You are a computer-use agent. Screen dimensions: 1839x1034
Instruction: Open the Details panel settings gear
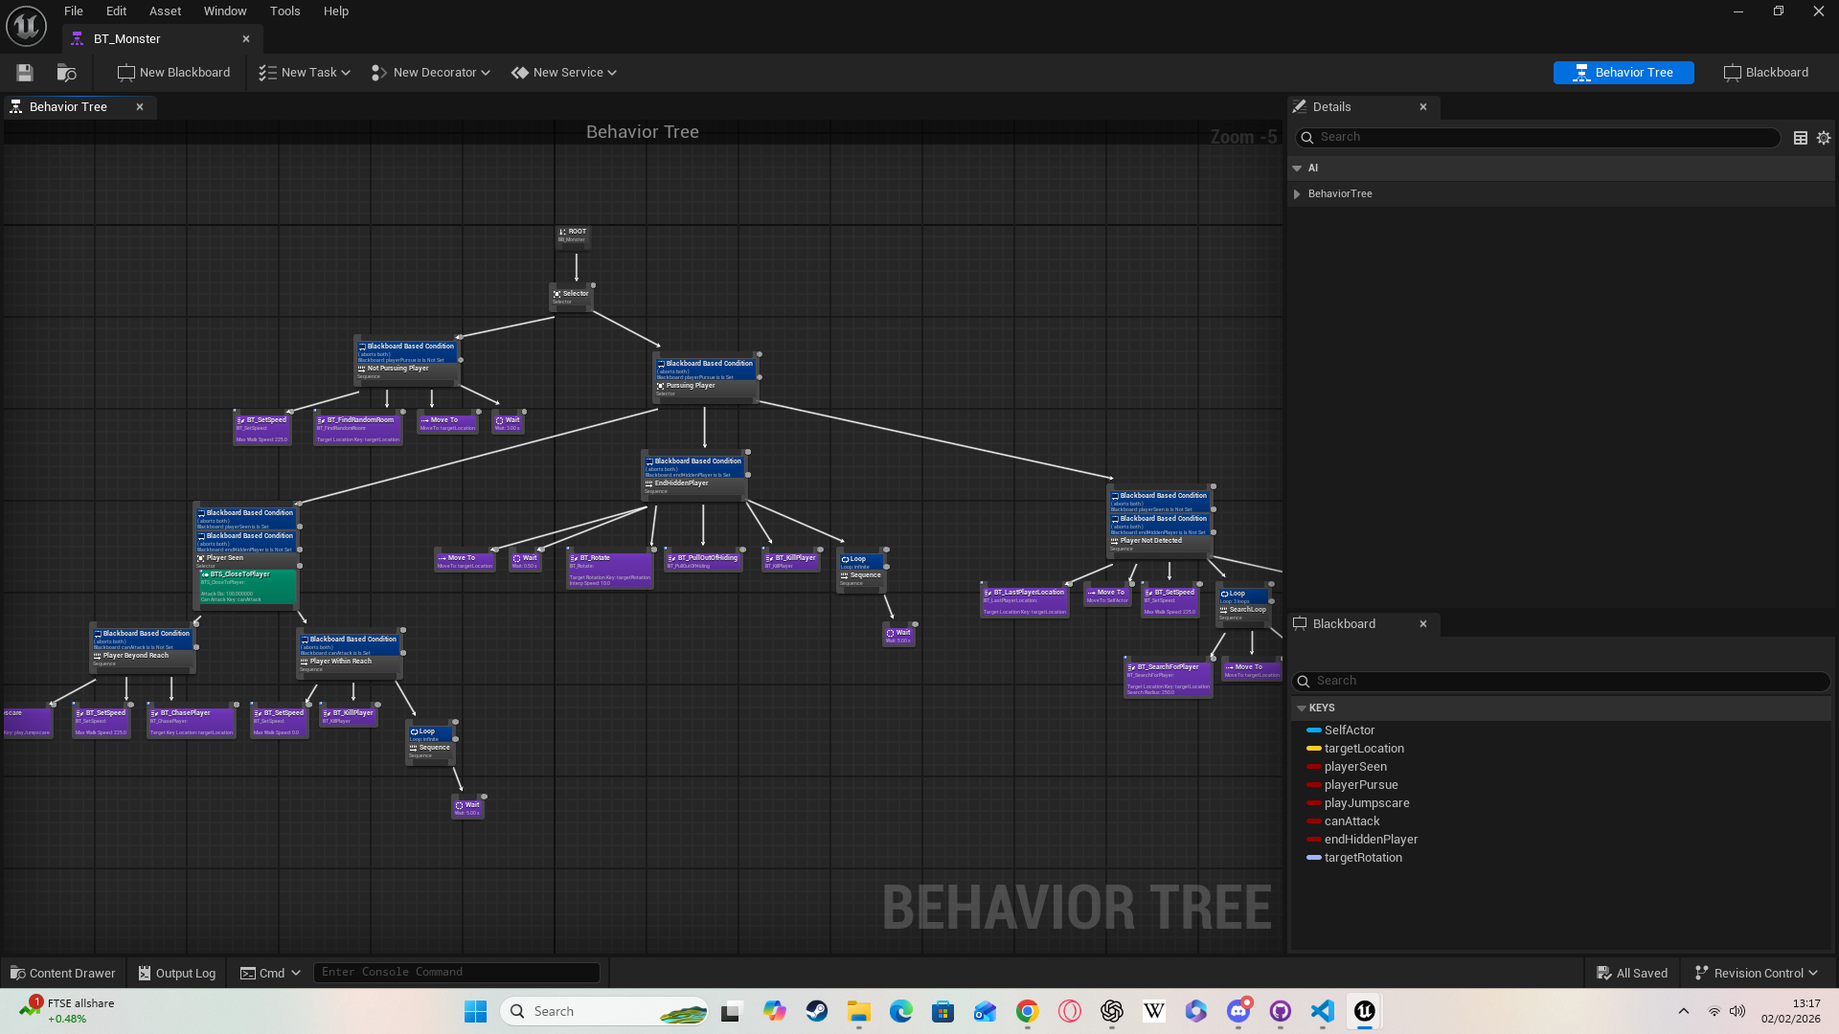click(x=1823, y=137)
